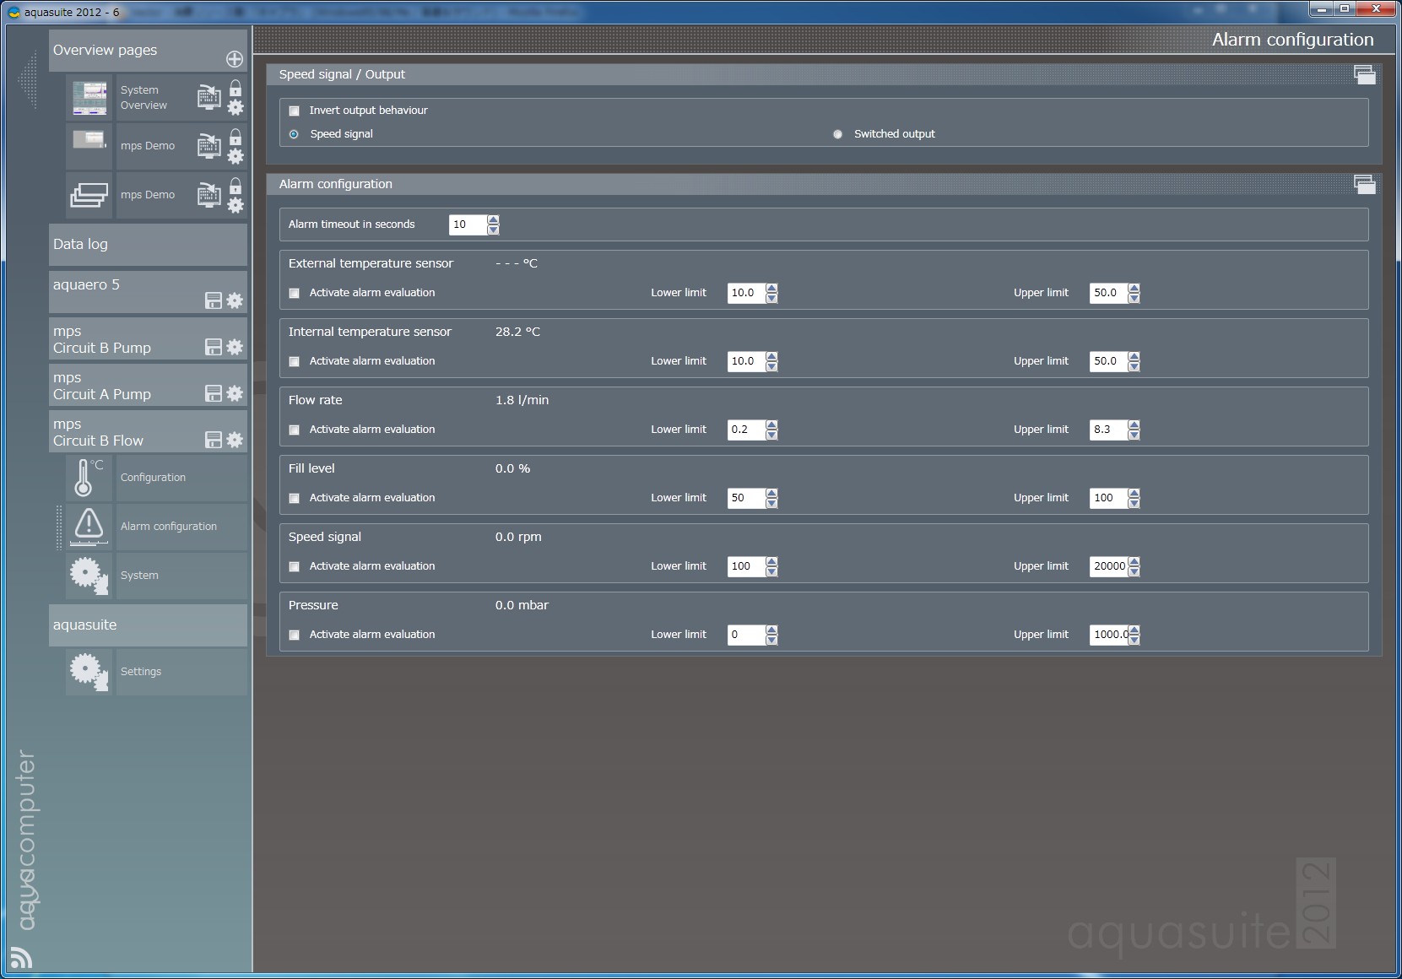
Task: Increase Internal temperature upper limit via up arrow
Action: [1134, 356]
